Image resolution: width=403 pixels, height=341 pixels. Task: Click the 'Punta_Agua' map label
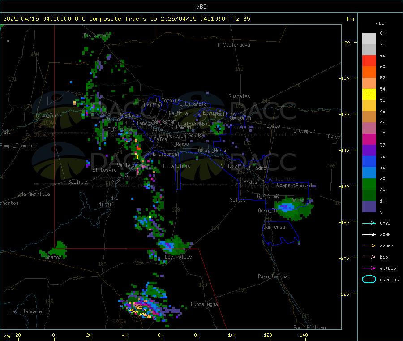point(204,304)
